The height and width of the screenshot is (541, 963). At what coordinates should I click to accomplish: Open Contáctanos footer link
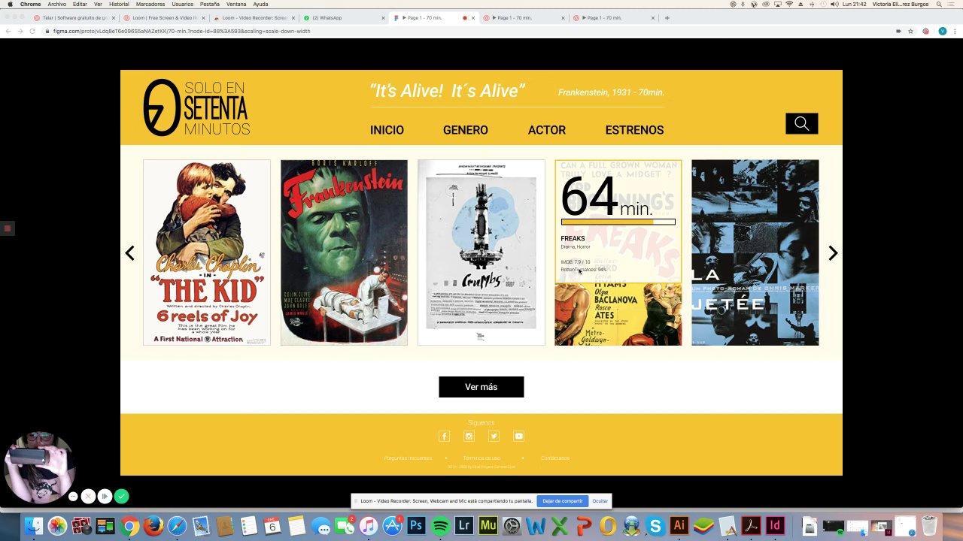coord(555,458)
